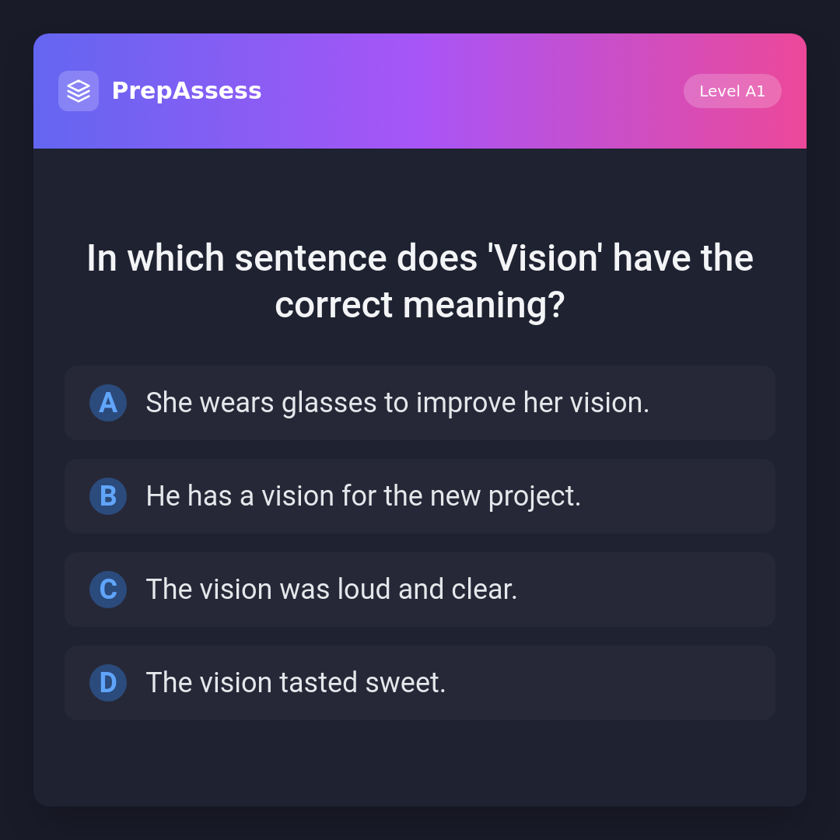Click the circular C letter badge
840x840 pixels.
[x=108, y=590]
